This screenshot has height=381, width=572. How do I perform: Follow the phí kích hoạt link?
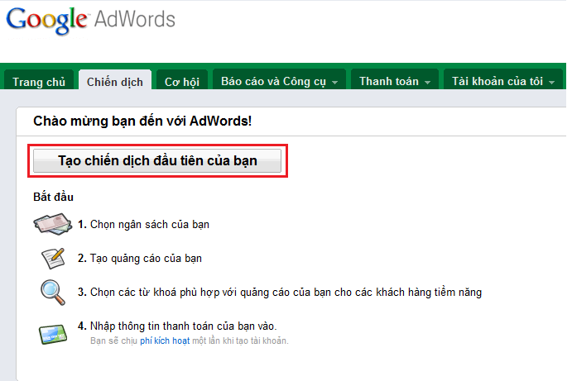pyautogui.click(x=165, y=341)
